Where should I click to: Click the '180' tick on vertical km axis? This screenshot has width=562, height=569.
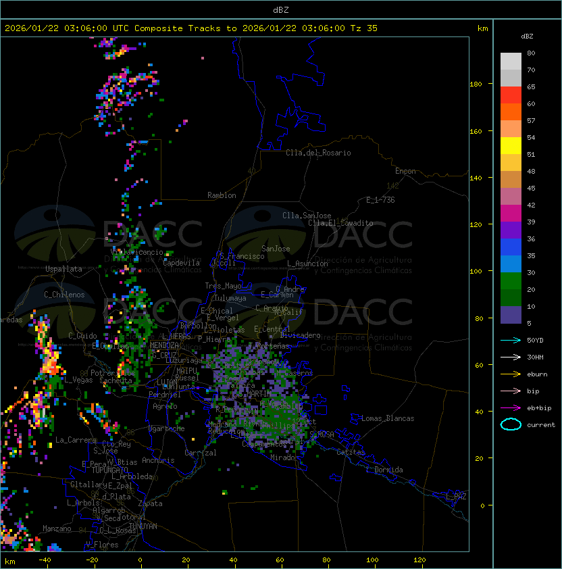point(476,84)
